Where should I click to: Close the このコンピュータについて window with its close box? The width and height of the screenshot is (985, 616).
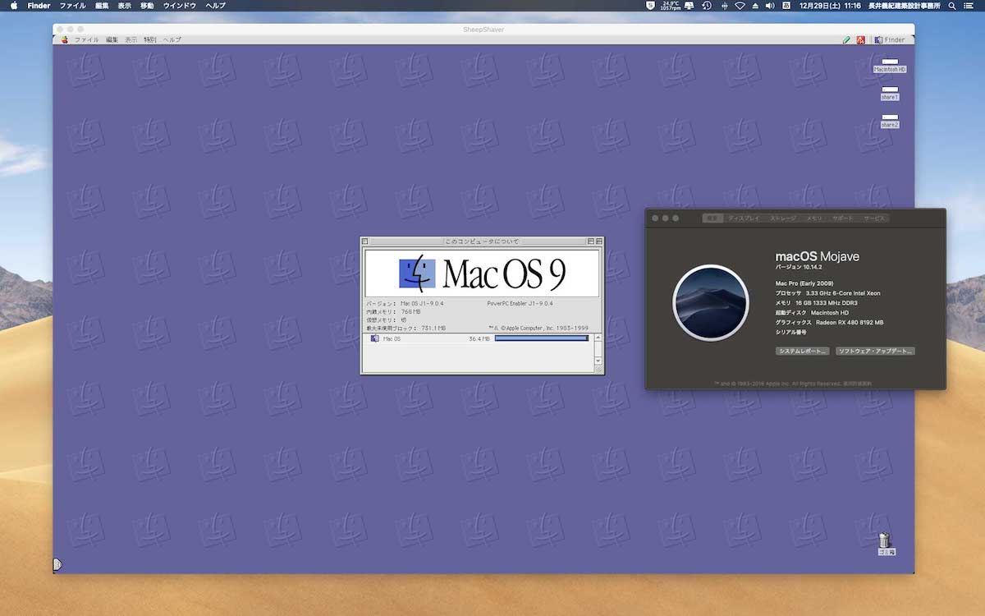pos(365,241)
